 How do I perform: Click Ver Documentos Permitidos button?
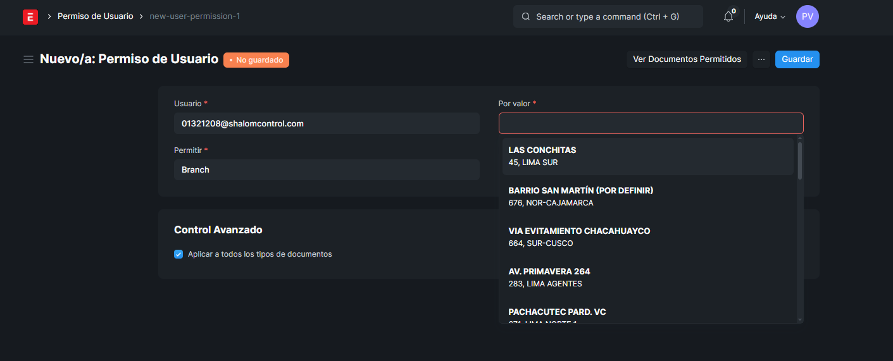pos(687,59)
